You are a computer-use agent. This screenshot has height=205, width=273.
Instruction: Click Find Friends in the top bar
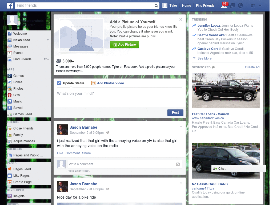[x=205, y=6]
